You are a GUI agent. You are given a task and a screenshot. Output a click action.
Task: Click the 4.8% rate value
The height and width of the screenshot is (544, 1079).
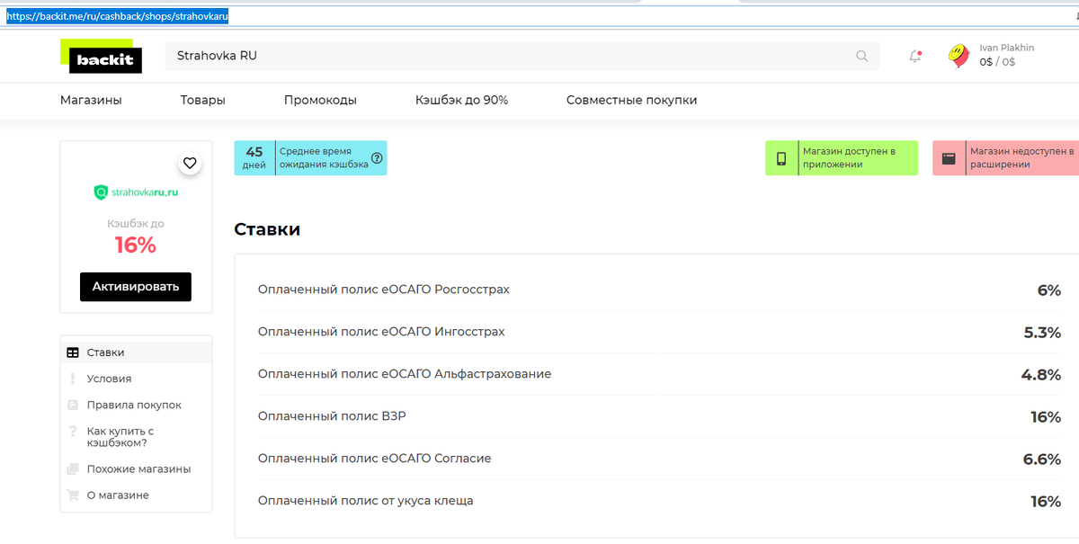pyautogui.click(x=1041, y=375)
